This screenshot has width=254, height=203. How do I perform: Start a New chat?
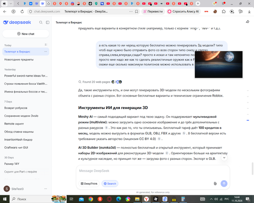coord(26,34)
